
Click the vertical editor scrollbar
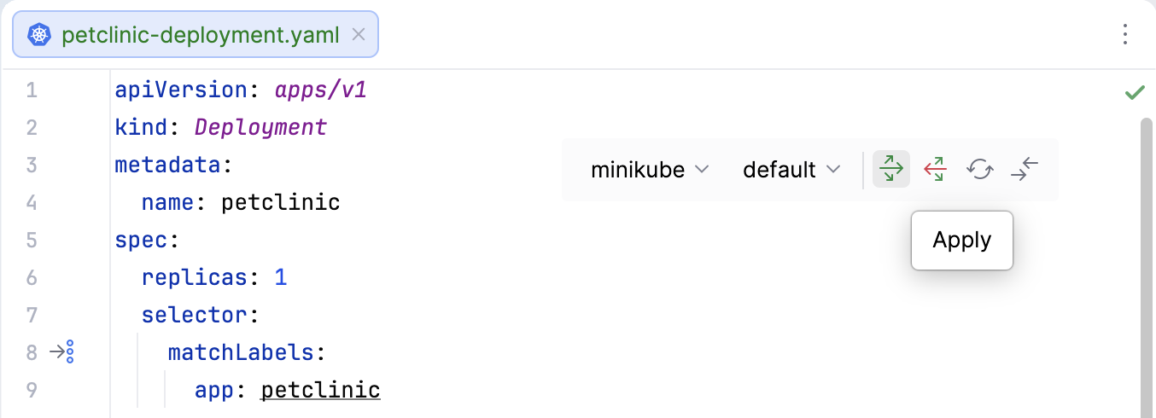tap(1147, 256)
